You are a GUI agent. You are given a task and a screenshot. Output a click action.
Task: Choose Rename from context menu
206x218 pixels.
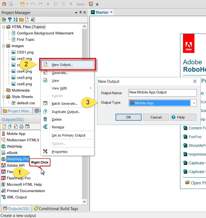point(67,127)
